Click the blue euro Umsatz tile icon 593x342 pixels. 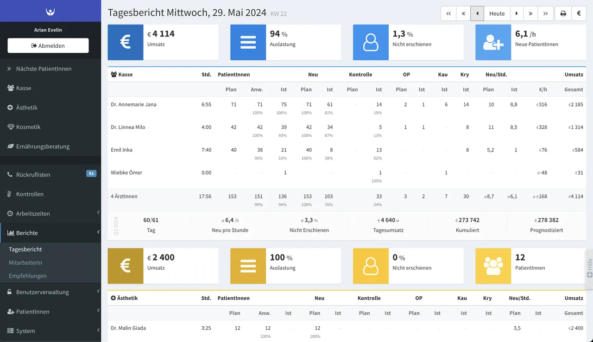point(126,42)
